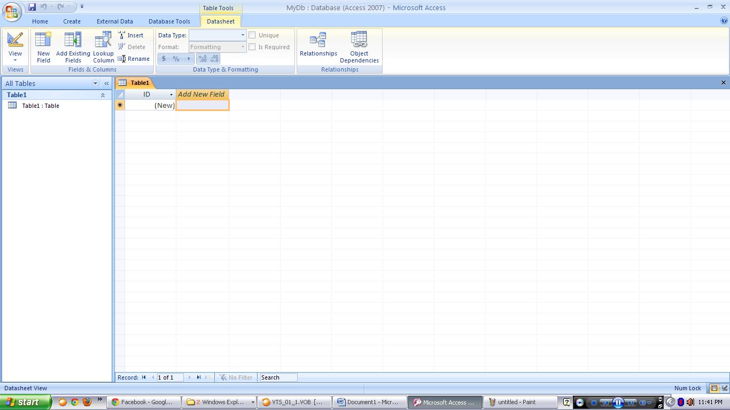Viewport: 730px width, 410px height.
Task: Click the Undo arrow icon
Action: (44, 7)
